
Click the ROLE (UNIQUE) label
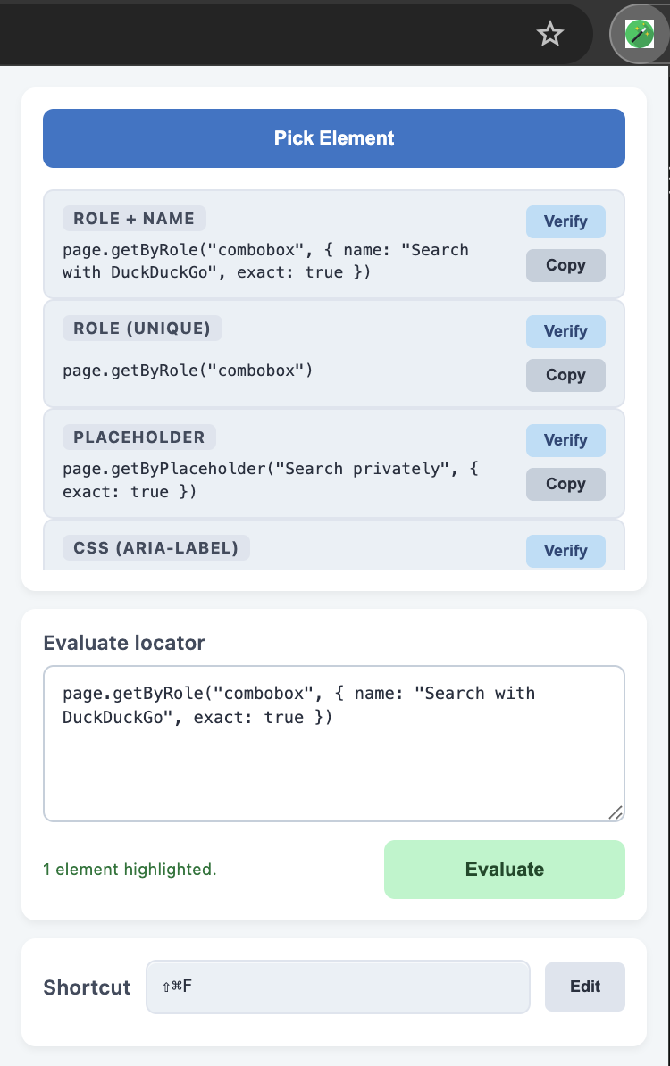141,329
